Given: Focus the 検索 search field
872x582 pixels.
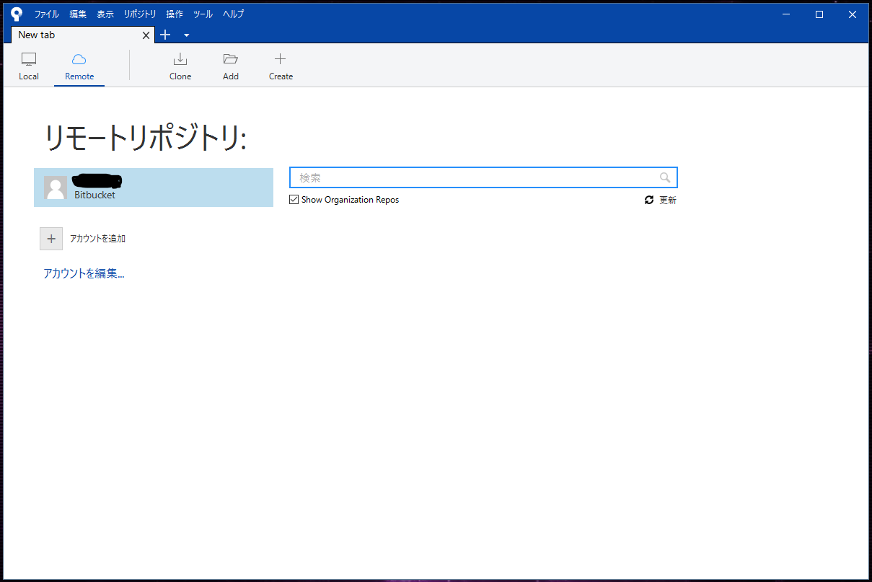Looking at the screenshot, I should coord(483,177).
